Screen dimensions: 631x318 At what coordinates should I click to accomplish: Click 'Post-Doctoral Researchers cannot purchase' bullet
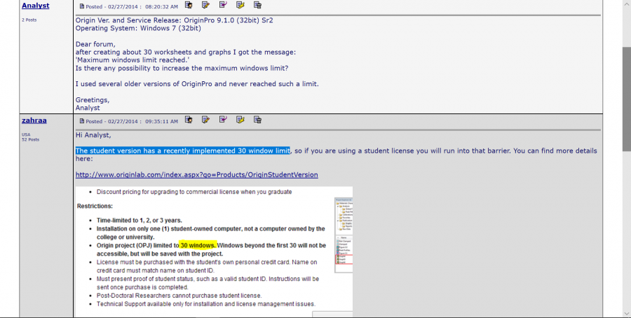[x=179, y=296]
